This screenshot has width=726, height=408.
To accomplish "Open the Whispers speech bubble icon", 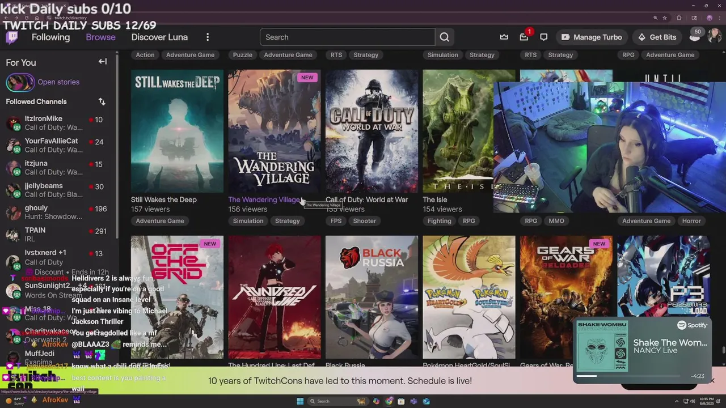I will click(543, 37).
